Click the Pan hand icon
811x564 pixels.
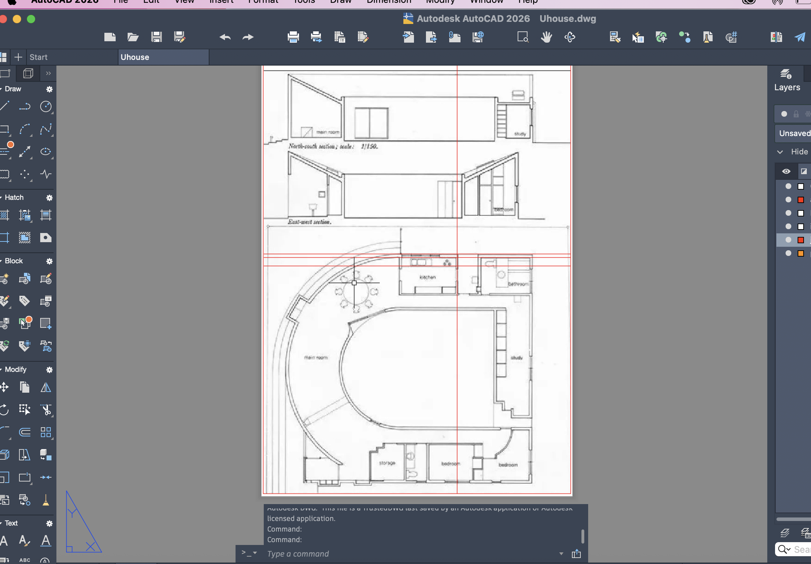[546, 37]
